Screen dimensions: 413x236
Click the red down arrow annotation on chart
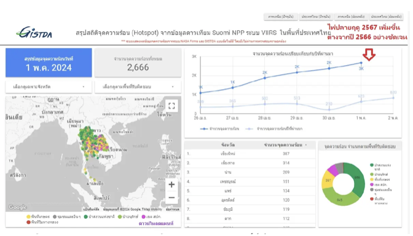[369, 55]
